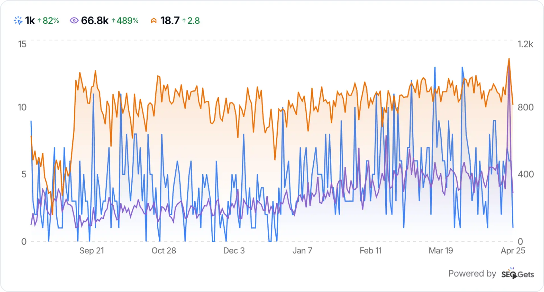The height and width of the screenshot is (292, 544).
Task: Click the Jan 7 axis label
Action: 302,251
